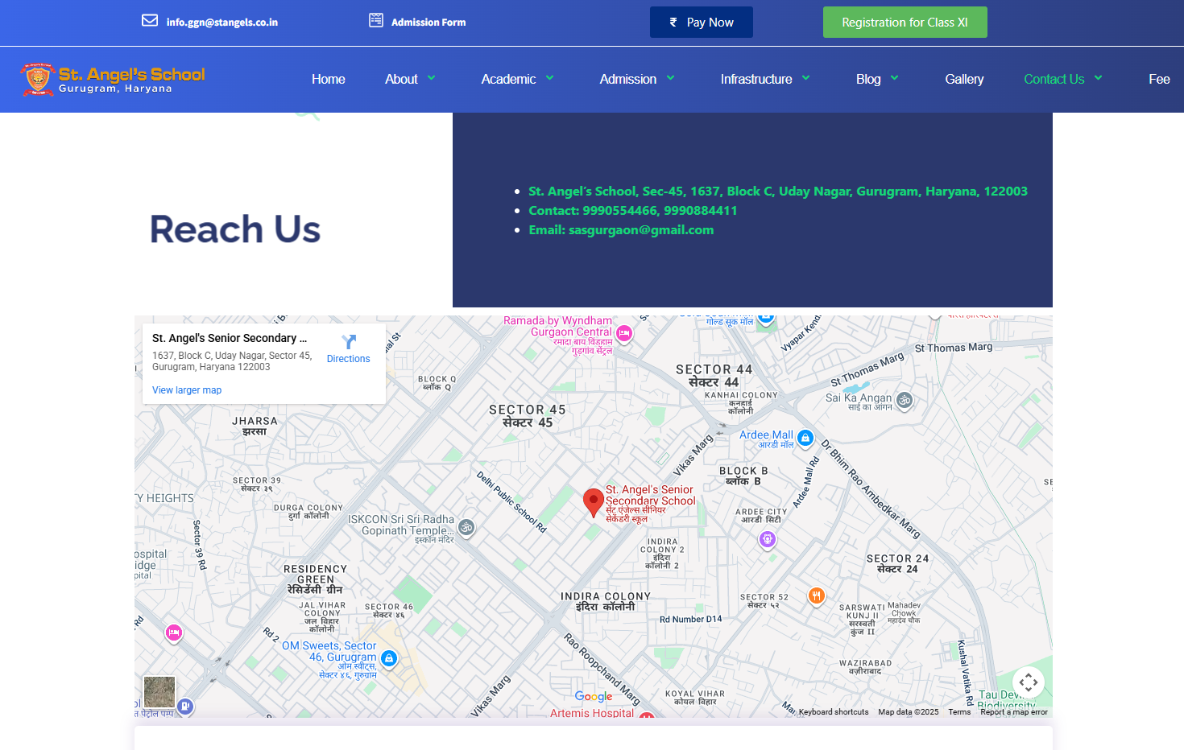1184x750 pixels.
Task: Select the Ardee Mall shopping marker
Action: [x=806, y=438]
